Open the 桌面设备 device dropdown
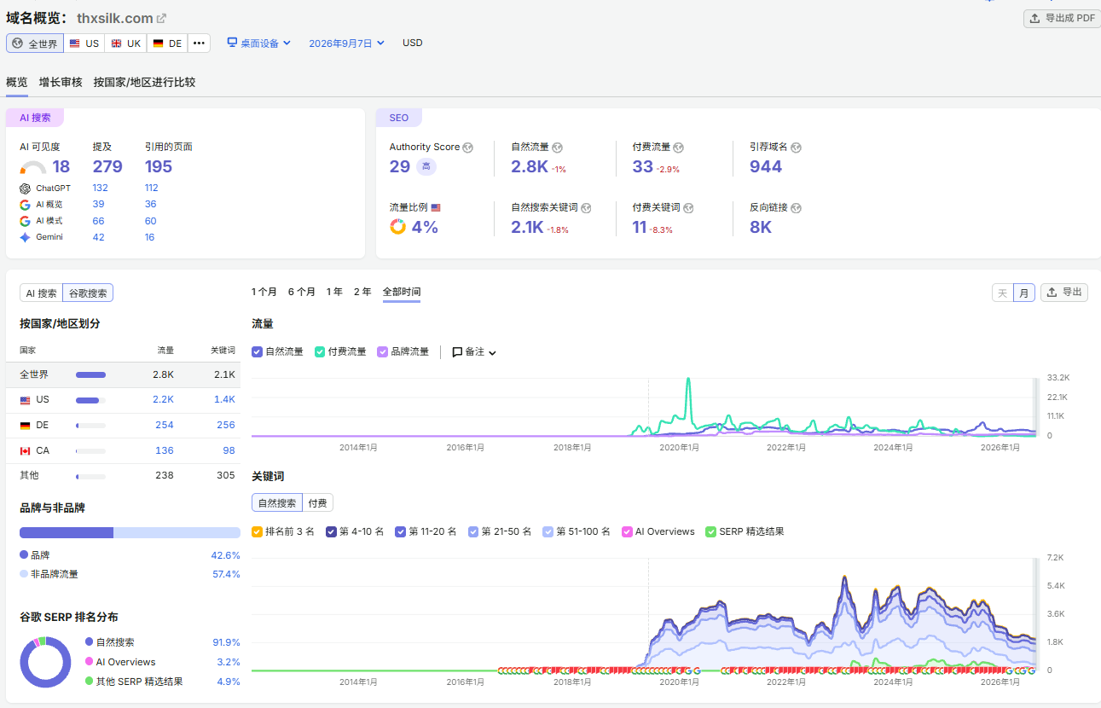Image resolution: width=1101 pixels, height=708 pixels. point(259,43)
